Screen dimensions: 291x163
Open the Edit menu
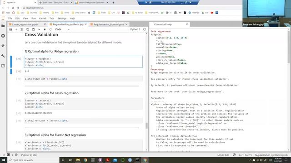coord(17,18)
